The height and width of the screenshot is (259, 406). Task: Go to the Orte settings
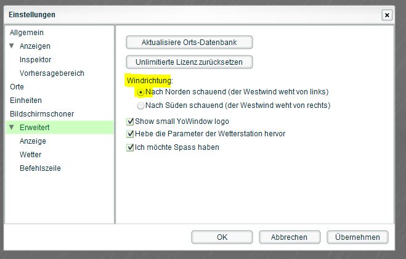tap(17, 86)
